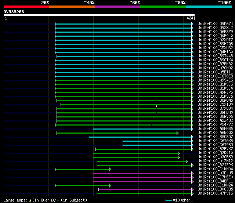Select the UniRef100_B0C3Q5 label
Viewport: 235px width, 203px height.
215,189
